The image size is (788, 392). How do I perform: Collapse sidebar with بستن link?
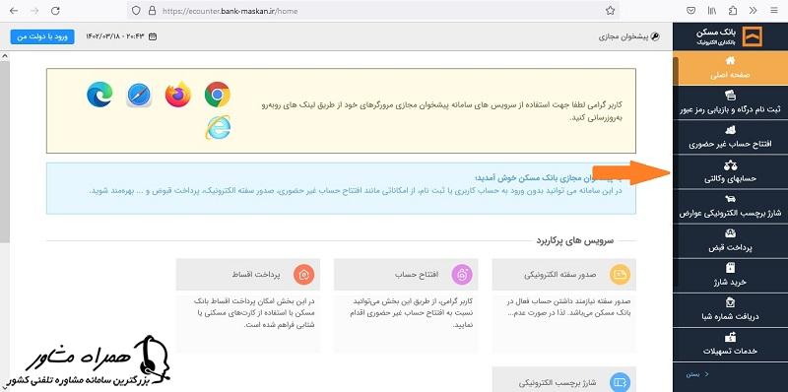click(x=698, y=374)
